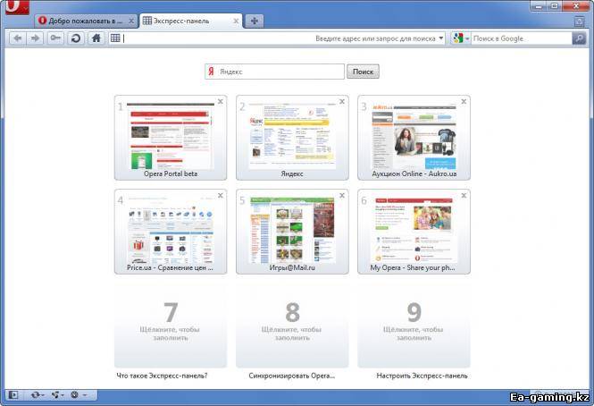Switch to the 'Экспресс-панель' tab
Screen dimensions: 594x406
tap(190, 21)
